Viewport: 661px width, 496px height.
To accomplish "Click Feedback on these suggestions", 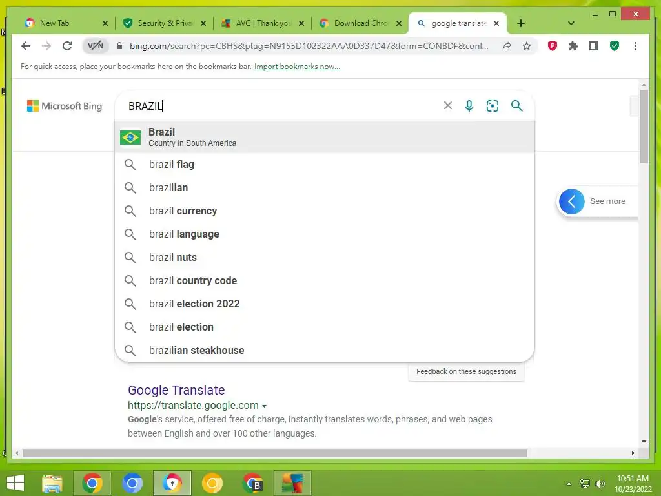I will pos(466,371).
